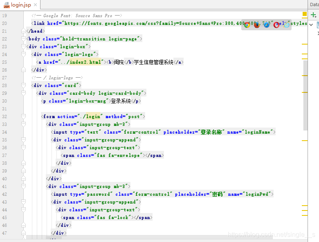Image resolution: width=319 pixels, height=242 pixels.
Task: Click the ../index2.html href value
Action: pyautogui.click(x=82, y=62)
